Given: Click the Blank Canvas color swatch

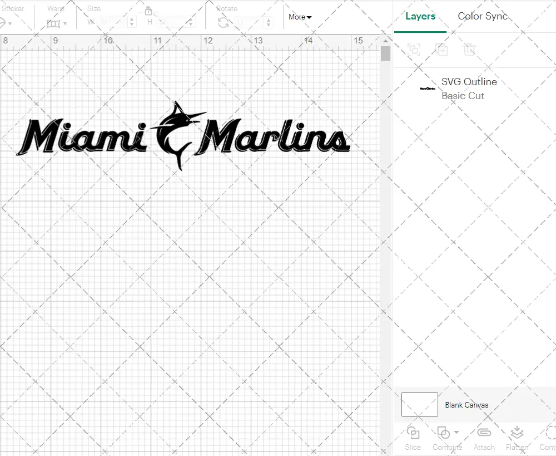Looking at the screenshot, I should [x=420, y=405].
